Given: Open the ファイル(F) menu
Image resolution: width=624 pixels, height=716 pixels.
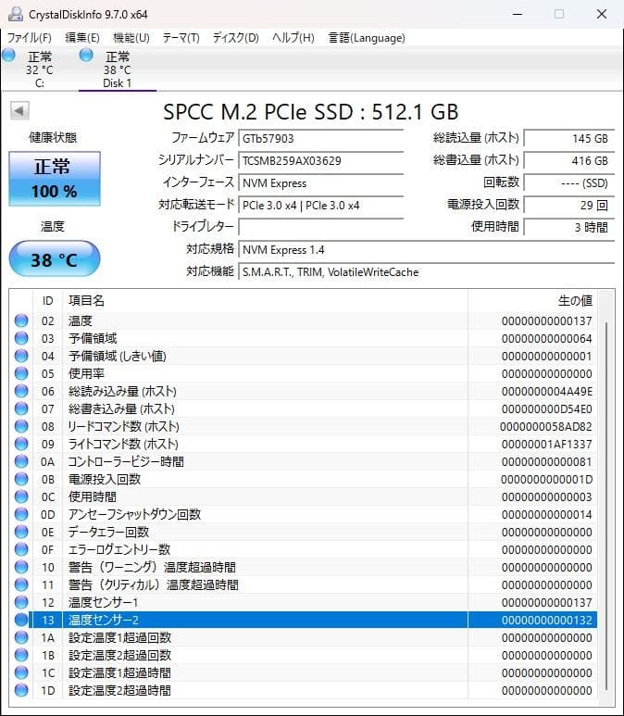Looking at the screenshot, I should [x=30, y=38].
